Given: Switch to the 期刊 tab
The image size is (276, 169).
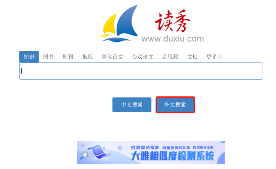Looking at the screenshot, I should (68, 57).
